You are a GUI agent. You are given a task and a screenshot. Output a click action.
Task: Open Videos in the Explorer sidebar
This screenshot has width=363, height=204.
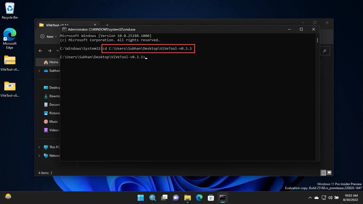[x=51, y=130]
